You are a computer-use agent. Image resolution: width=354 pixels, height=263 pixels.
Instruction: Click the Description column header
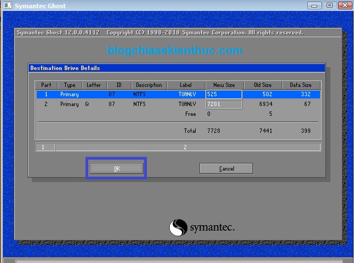tap(149, 85)
